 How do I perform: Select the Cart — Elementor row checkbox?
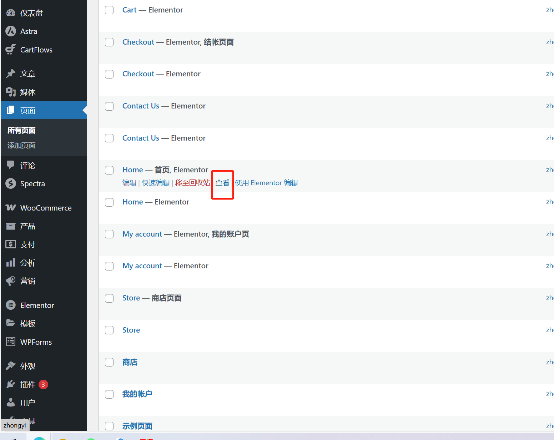click(109, 10)
